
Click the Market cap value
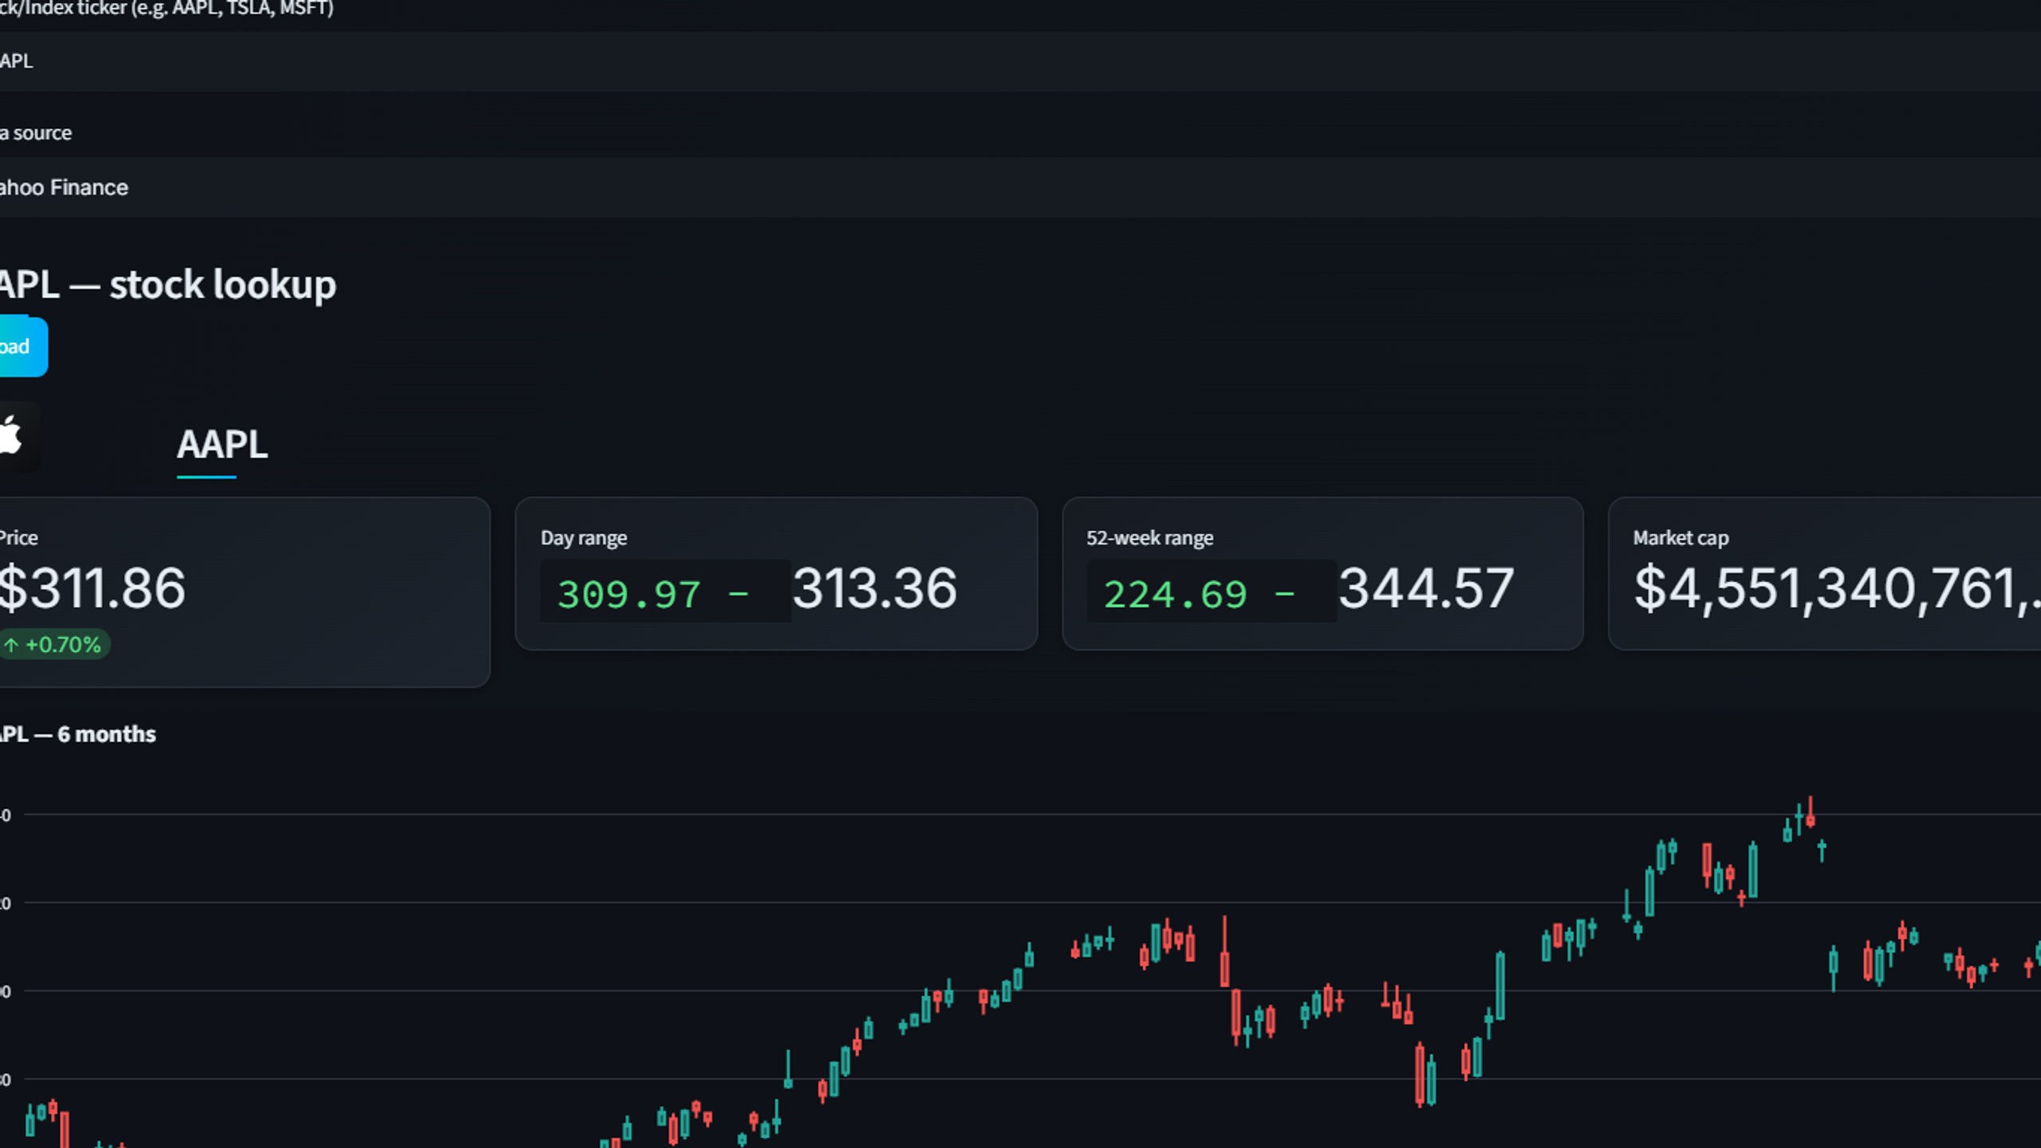[x=1837, y=588]
